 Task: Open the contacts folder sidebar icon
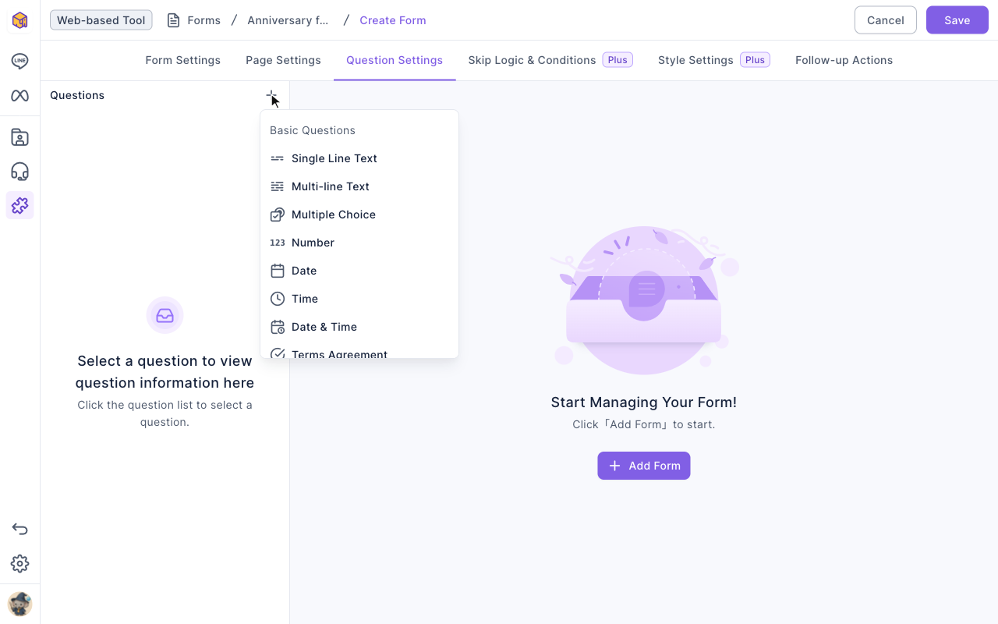click(19, 137)
